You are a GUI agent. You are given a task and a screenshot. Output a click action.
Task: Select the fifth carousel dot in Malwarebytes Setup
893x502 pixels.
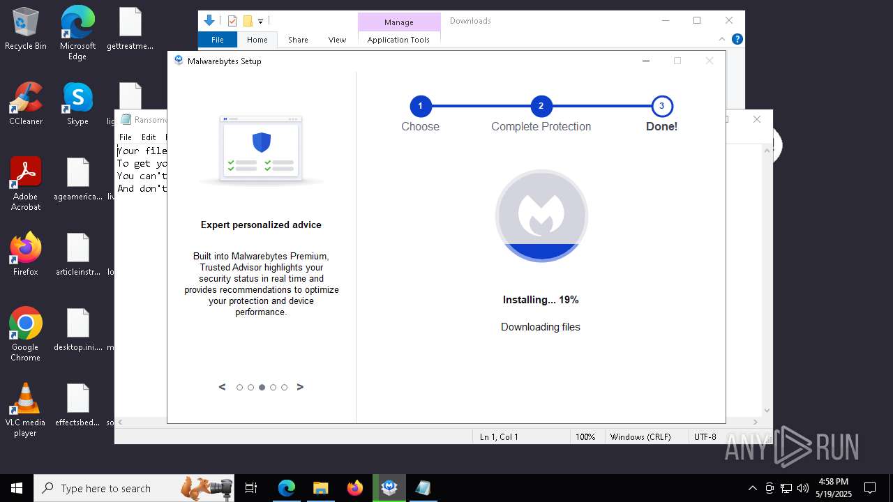click(x=284, y=388)
